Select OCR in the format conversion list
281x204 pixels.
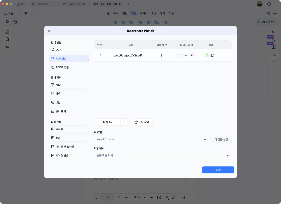tap(69, 50)
